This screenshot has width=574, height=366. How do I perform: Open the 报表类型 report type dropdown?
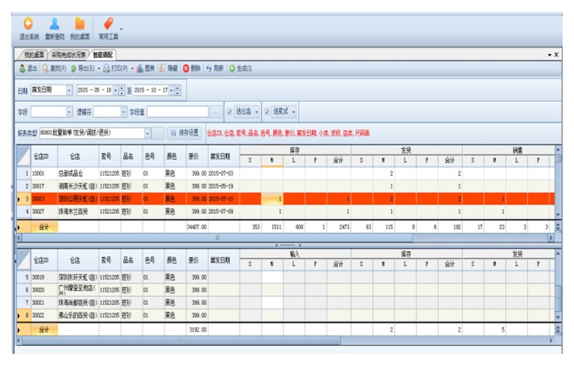[x=148, y=133]
